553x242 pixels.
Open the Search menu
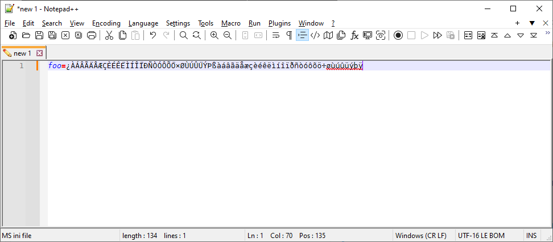[x=52, y=23]
